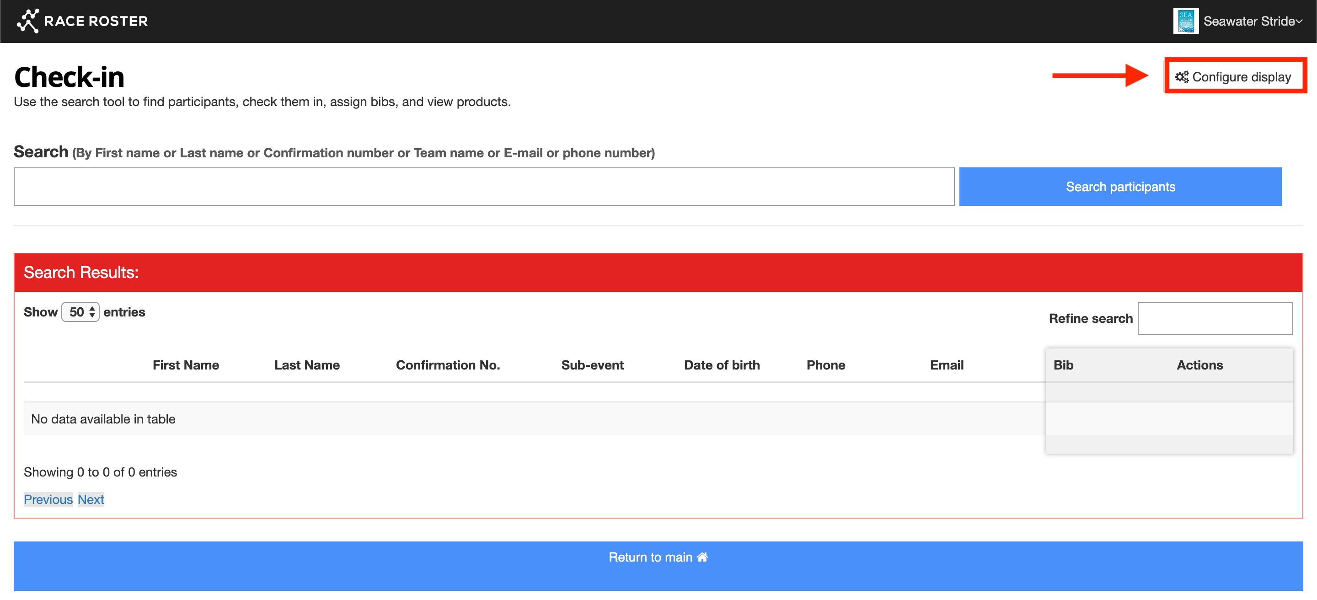Image resolution: width=1317 pixels, height=600 pixels.
Task: Click the gears icon beside Configure display
Action: coord(1182,77)
